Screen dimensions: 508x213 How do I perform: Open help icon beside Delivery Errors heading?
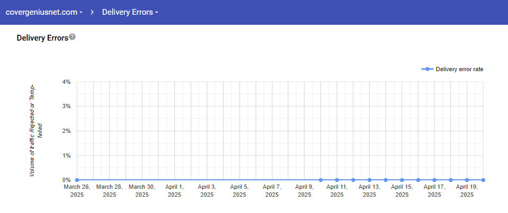tap(72, 37)
